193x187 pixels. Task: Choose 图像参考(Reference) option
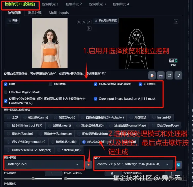pyautogui.click(x=55, y=134)
